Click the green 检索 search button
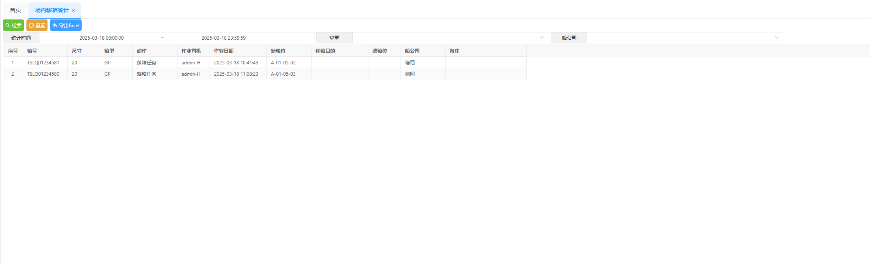This screenshot has width=870, height=264. click(13, 25)
